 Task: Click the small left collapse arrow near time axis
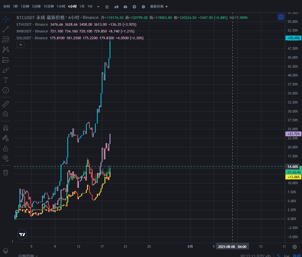coord(12,241)
